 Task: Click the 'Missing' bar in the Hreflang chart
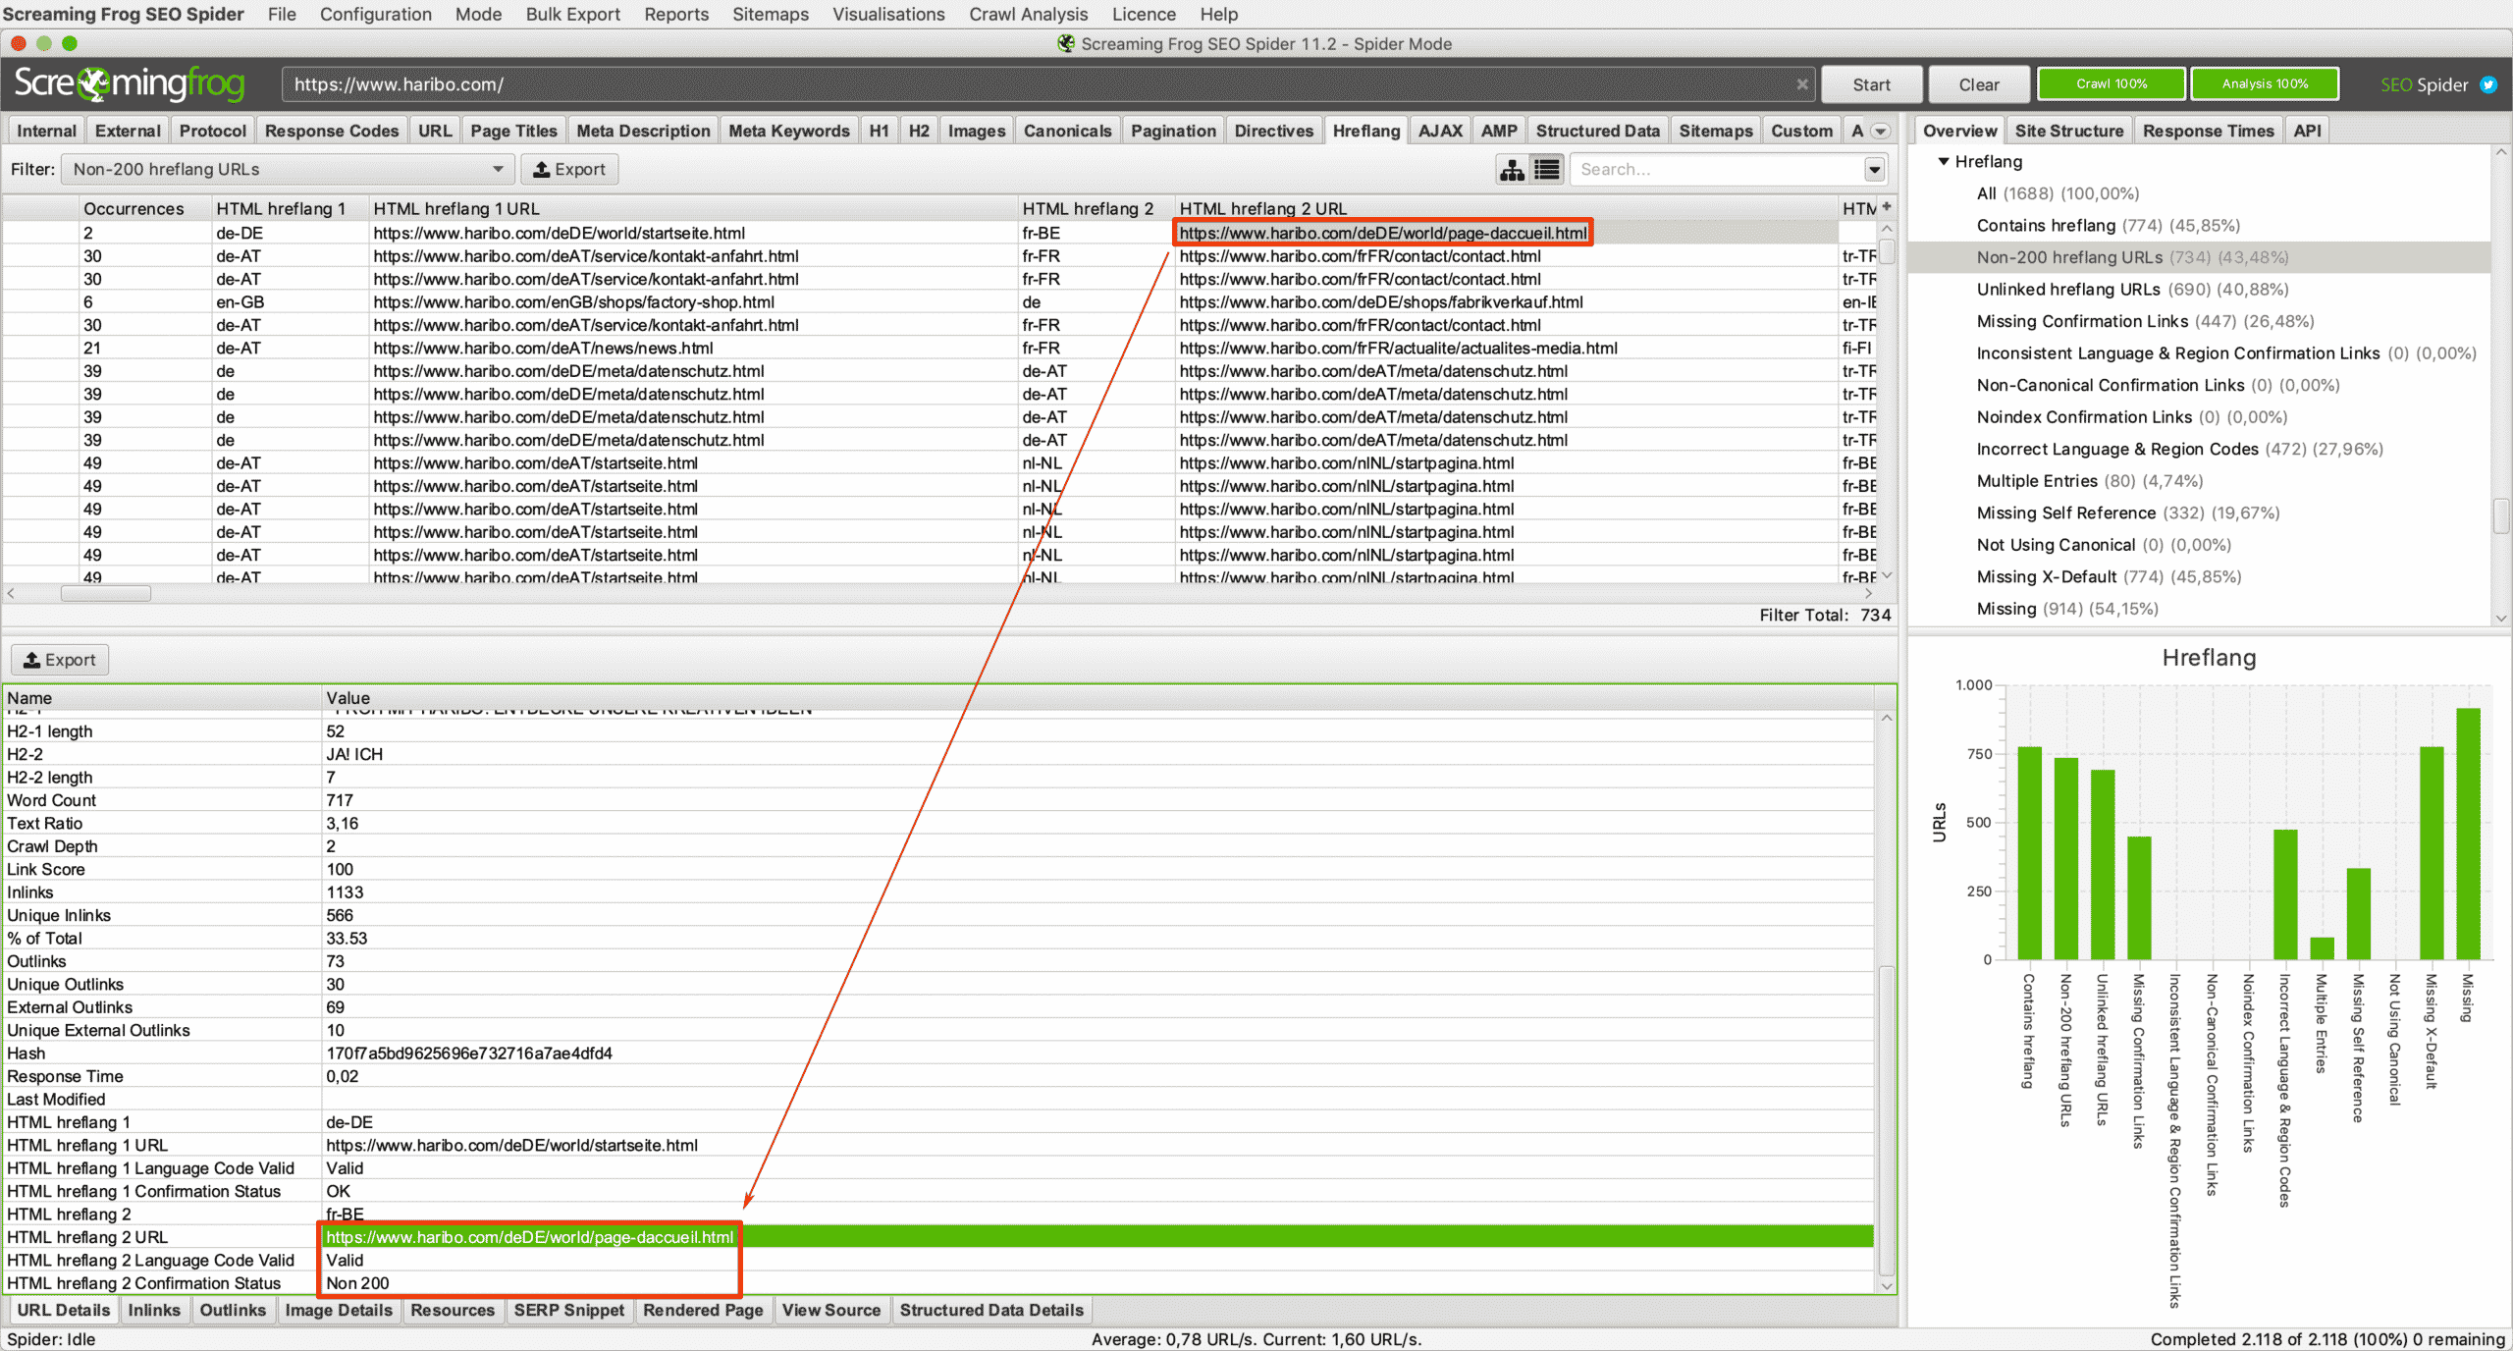[x=2468, y=834]
